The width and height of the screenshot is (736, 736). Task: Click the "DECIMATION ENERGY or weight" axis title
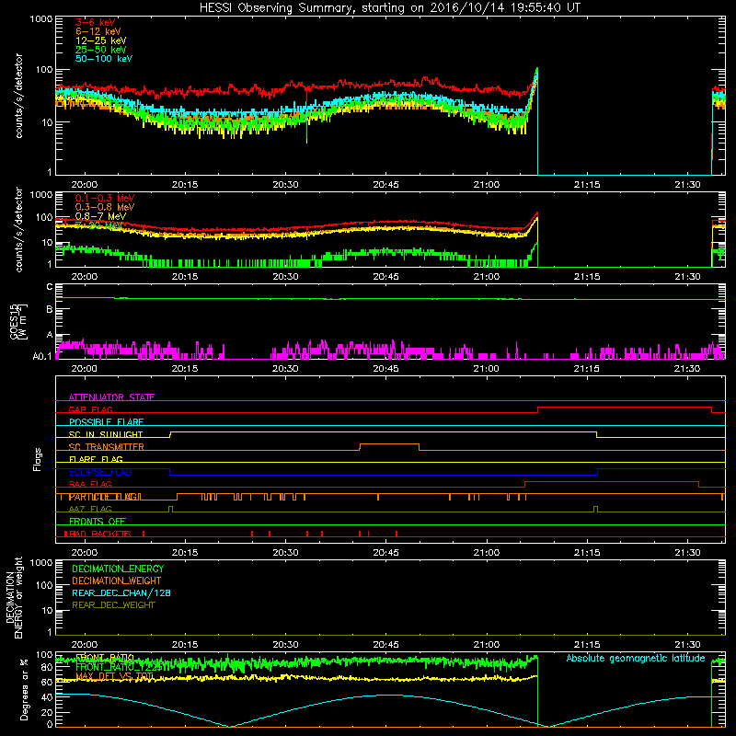point(14,597)
